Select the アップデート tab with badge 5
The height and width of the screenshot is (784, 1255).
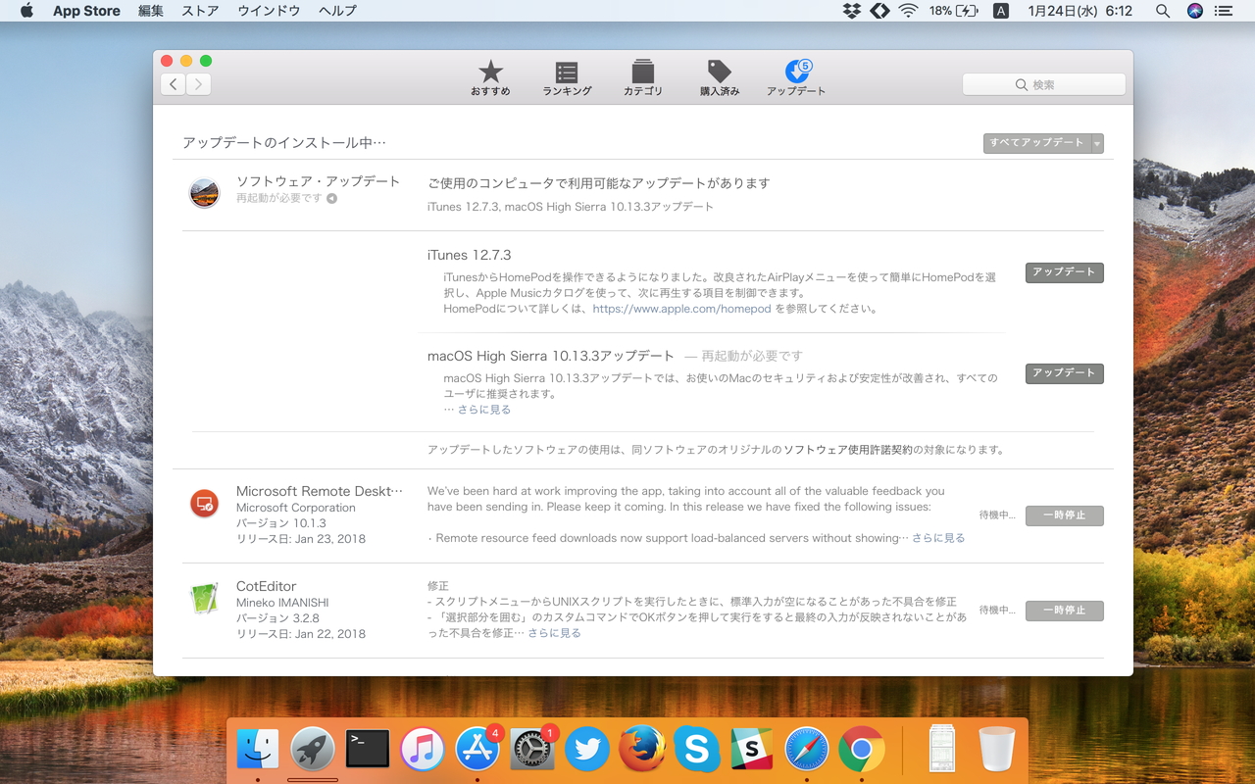(x=796, y=78)
